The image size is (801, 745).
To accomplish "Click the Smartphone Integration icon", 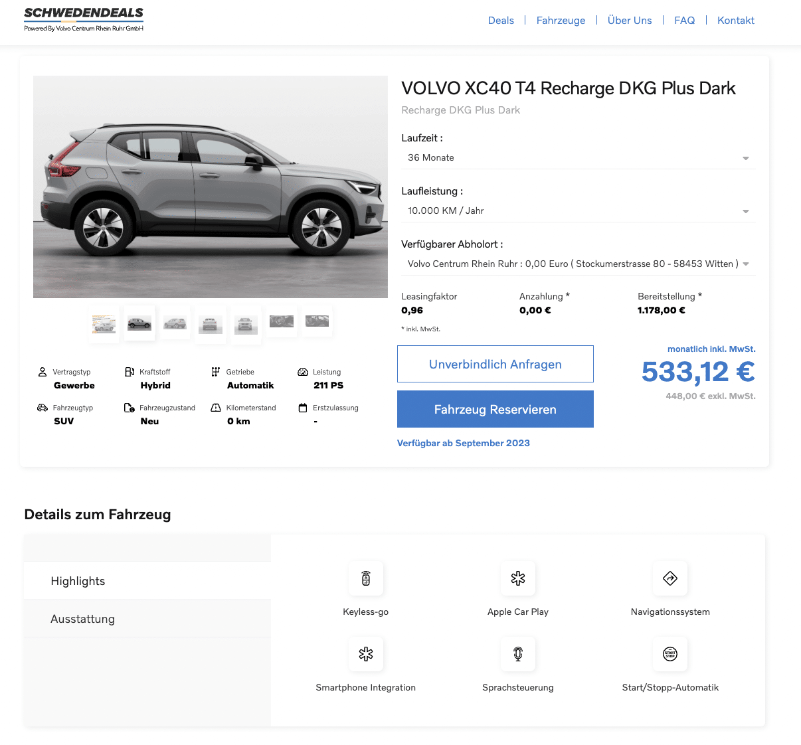I will [x=366, y=654].
